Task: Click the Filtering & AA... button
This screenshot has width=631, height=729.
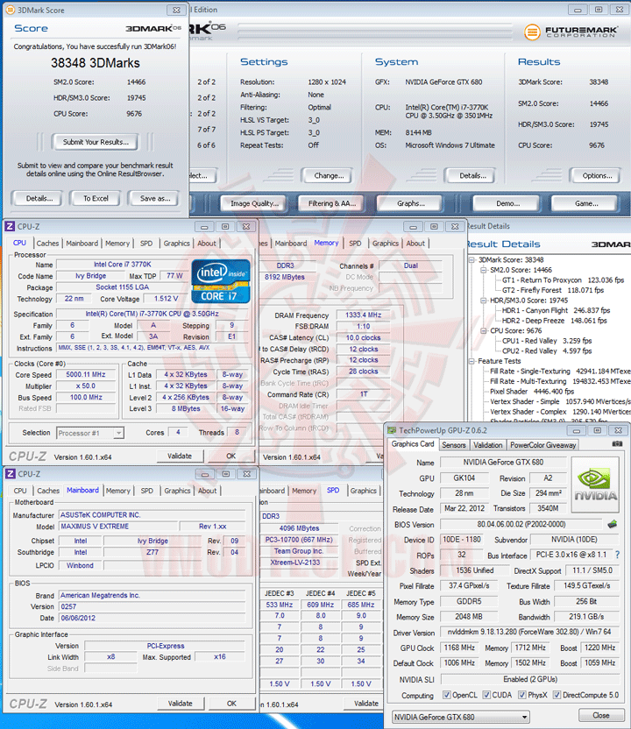Action: 332,203
